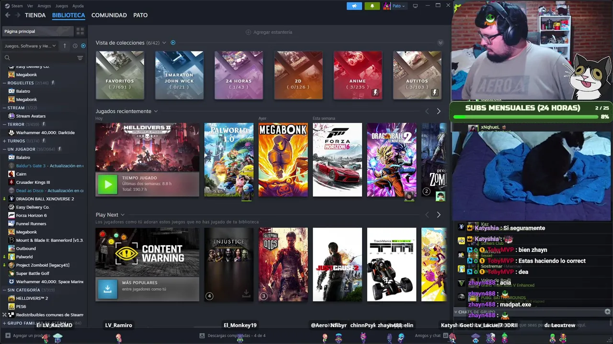
Task: Collapse the STREAM collection
Action: 5,108
